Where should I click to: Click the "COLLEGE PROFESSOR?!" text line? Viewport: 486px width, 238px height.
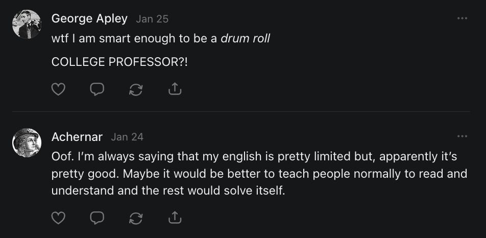click(x=120, y=61)
